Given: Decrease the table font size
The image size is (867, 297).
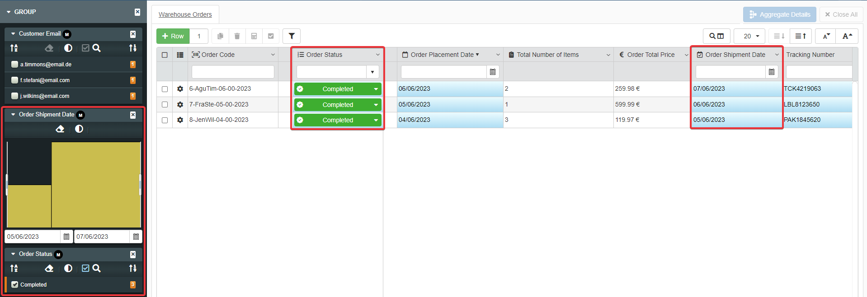Looking at the screenshot, I should [x=826, y=36].
